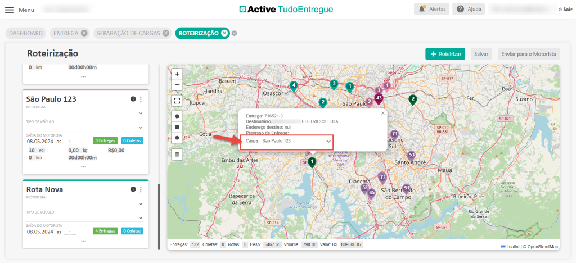
Task: Expand the São Paulo 123 card ellipsis
Action: click(x=84, y=167)
